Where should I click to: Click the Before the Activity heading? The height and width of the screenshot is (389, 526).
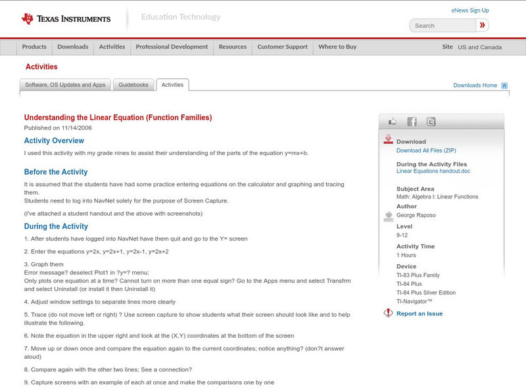(x=56, y=172)
